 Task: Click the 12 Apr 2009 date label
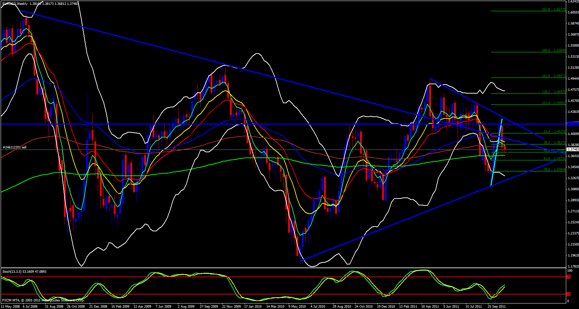pos(143,307)
